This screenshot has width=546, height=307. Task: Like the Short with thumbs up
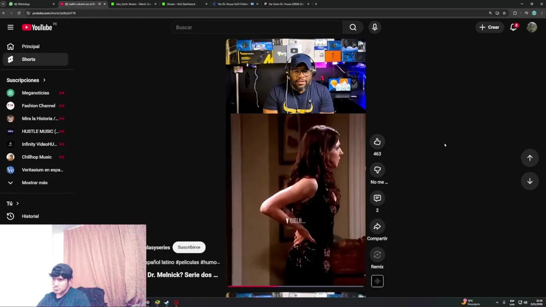pos(377,142)
